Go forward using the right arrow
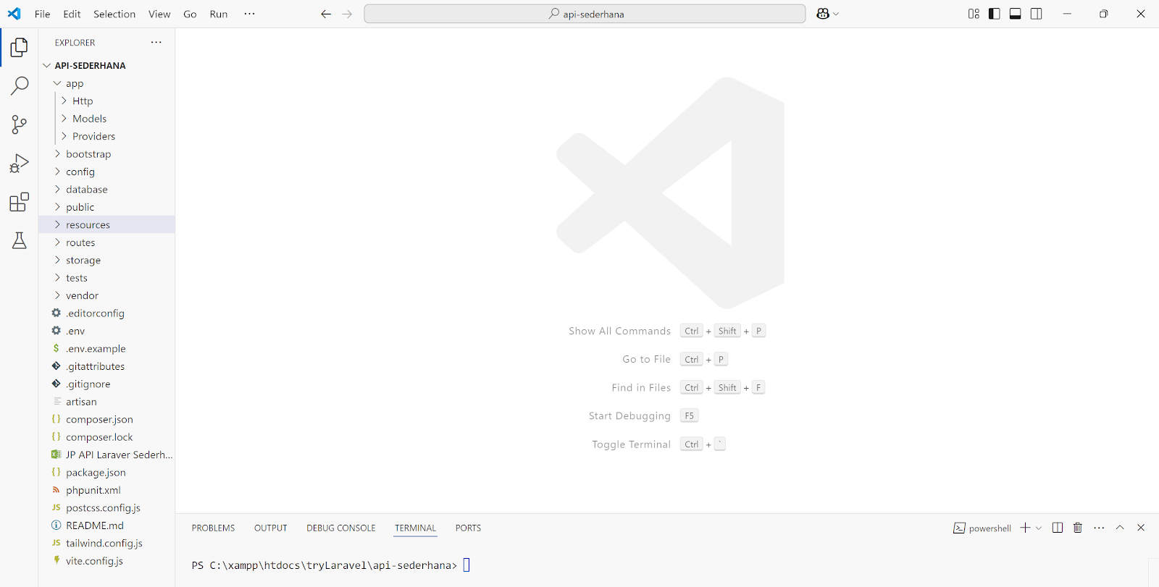Viewport: 1159px width, 587px height. (x=347, y=14)
